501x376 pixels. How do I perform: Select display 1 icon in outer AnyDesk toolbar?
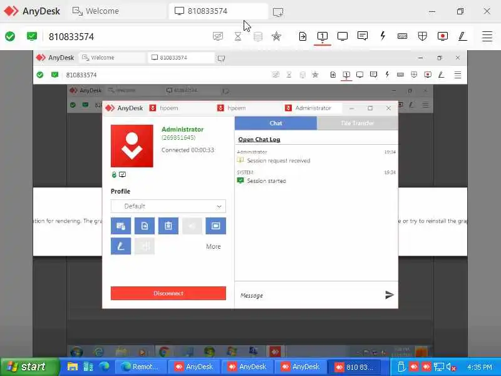[322, 36]
